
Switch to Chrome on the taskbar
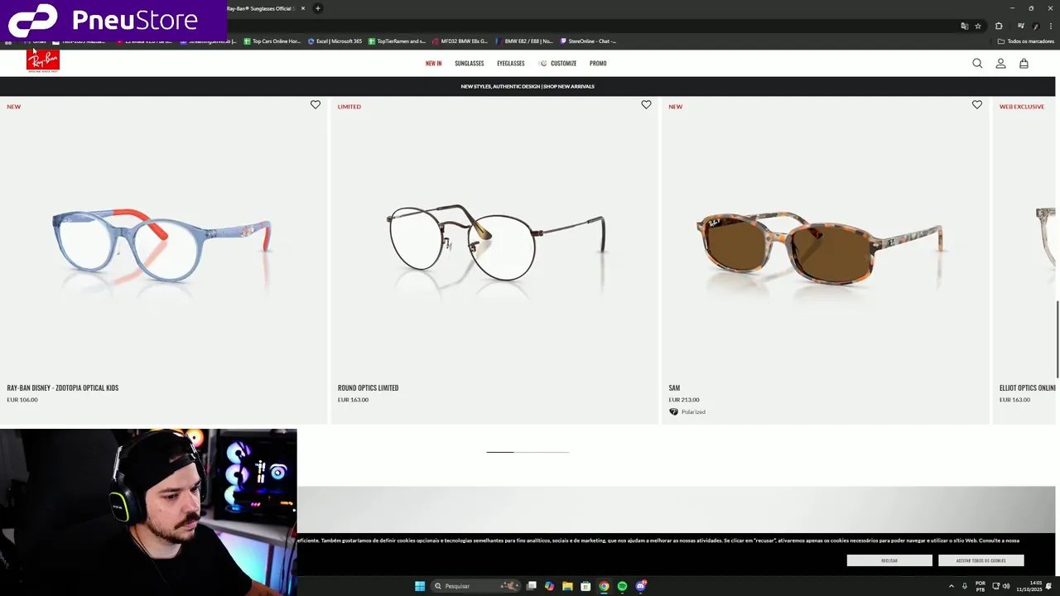click(604, 586)
